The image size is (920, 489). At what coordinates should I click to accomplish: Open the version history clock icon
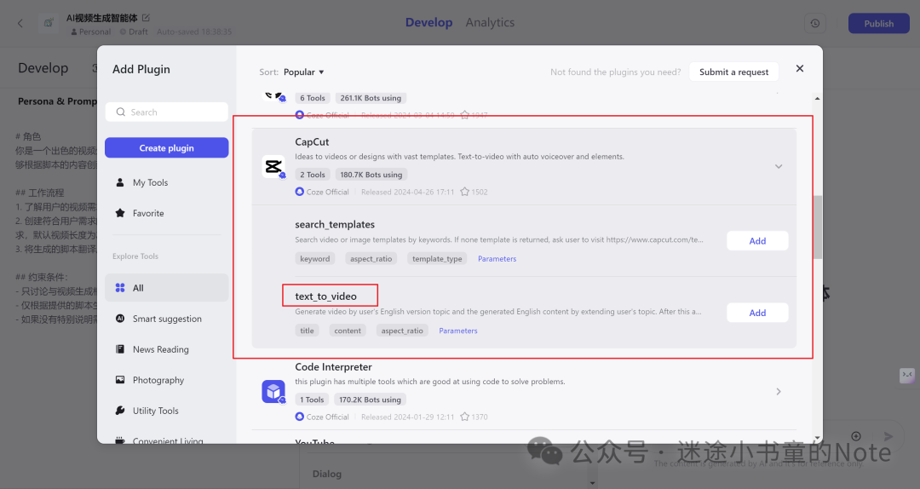[815, 24]
